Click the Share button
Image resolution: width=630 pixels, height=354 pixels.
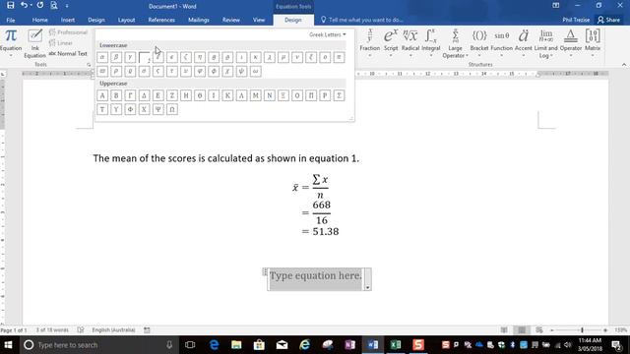(x=608, y=20)
